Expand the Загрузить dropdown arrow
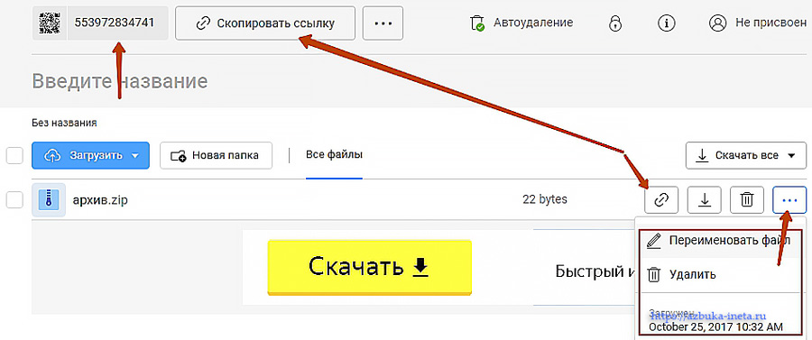The image size is (812, 340). click(135, 156)
